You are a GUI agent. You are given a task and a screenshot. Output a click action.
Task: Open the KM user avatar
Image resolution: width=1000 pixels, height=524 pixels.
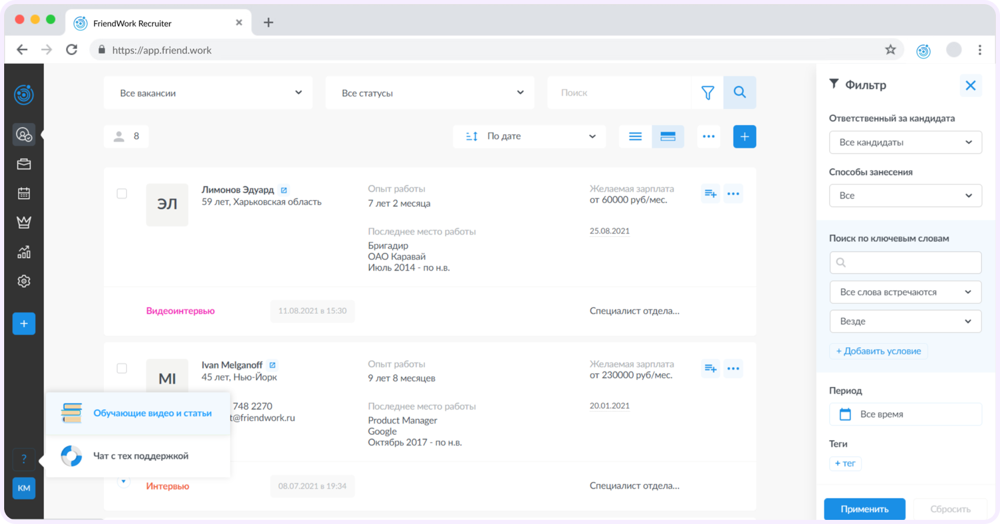point(24,488)
